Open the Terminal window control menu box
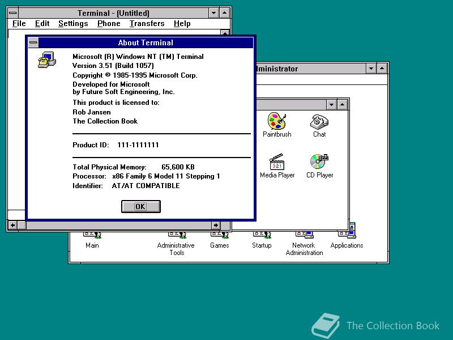453x340 pixels. [13, 13]
